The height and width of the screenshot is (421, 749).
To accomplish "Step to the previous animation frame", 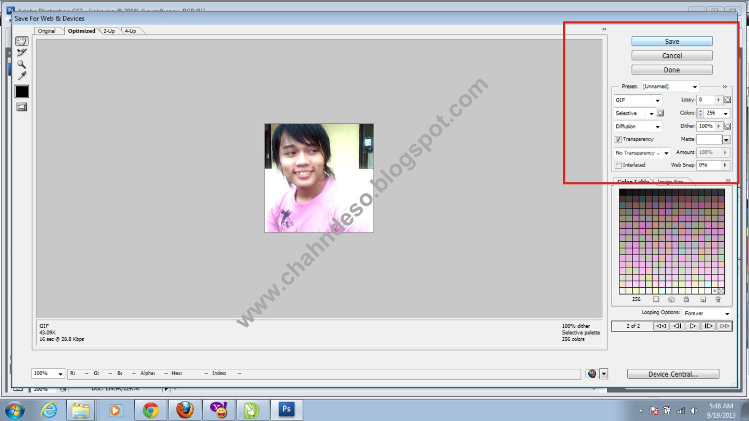I will click(x=677, y=326).
